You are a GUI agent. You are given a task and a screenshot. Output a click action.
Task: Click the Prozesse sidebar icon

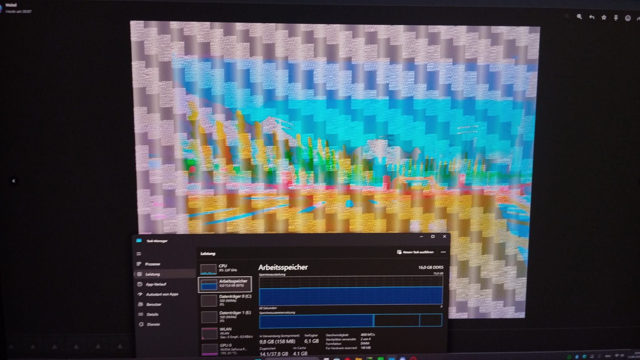tap(139, 264)
